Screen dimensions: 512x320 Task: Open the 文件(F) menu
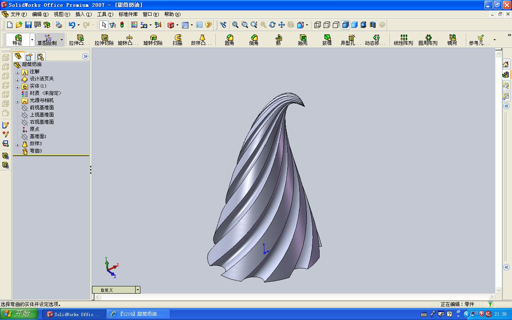coord(18,14)
